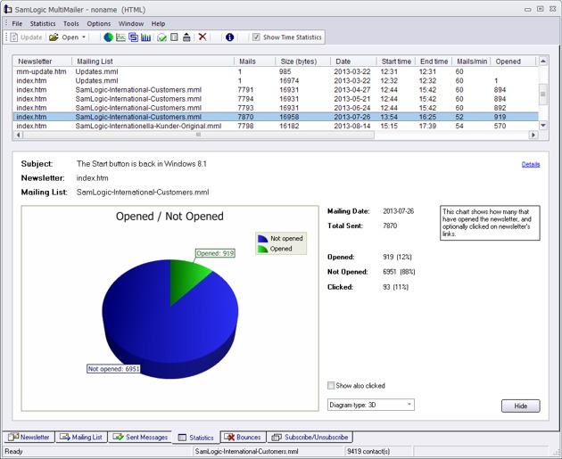Click the Newsletter tab's document icon
This screenshot has height=459, width=562.
tap(13, 437)
